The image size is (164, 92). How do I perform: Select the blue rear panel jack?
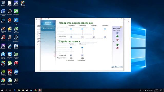point(117,33)
